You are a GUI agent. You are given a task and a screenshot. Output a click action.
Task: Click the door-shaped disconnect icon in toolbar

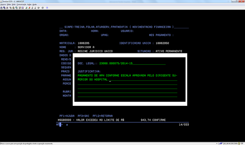(7, 8)
